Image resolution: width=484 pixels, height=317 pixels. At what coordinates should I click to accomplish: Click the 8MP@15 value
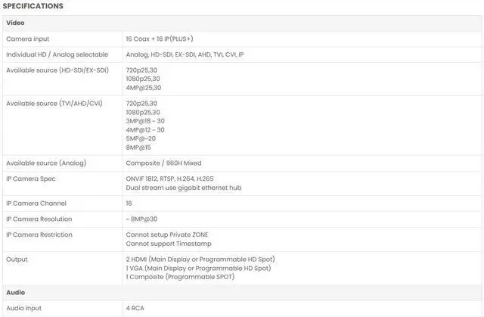[x=138, y=148]
